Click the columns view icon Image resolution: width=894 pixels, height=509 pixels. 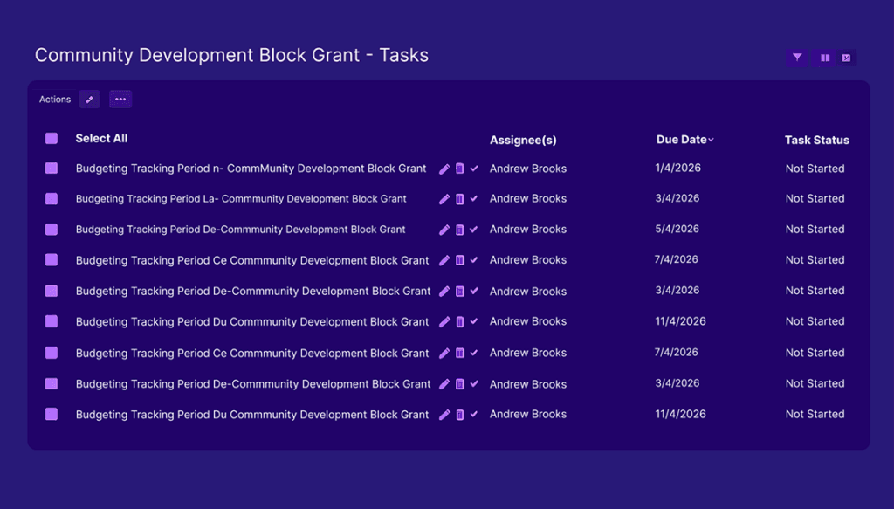(825, 58)
